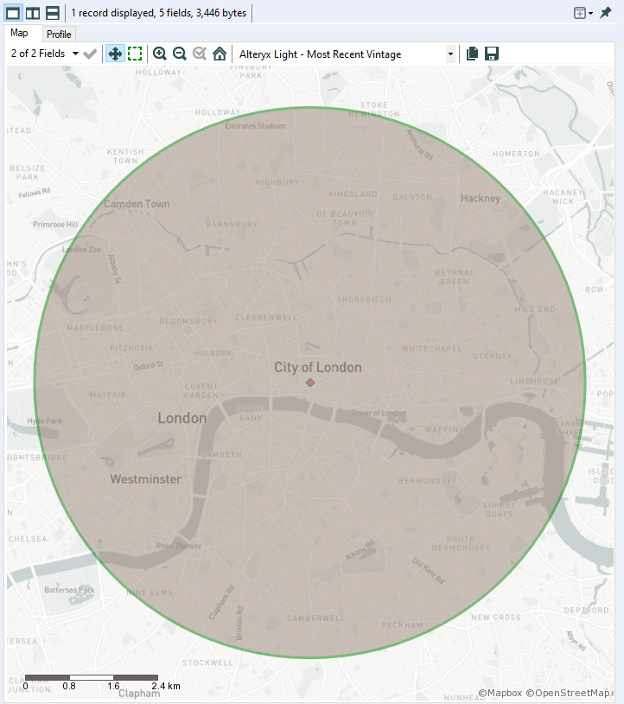Select the single-pane results layout icon
This screenshot has height=704, width=624.
pyautogui.click(x=13, y=13)
